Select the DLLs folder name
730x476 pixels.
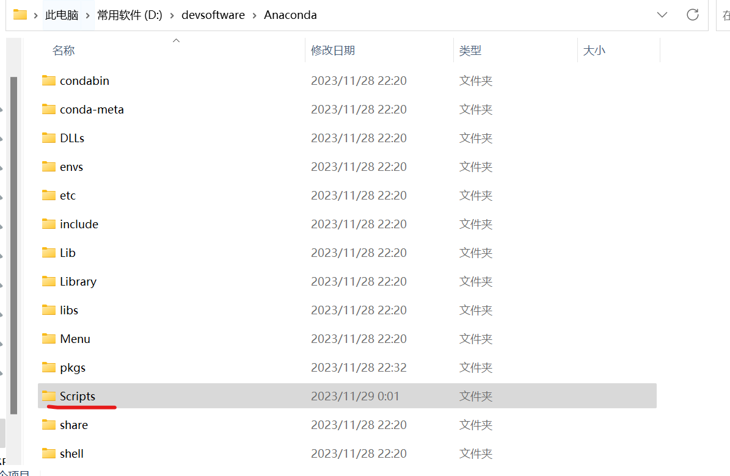click(72, 138)
